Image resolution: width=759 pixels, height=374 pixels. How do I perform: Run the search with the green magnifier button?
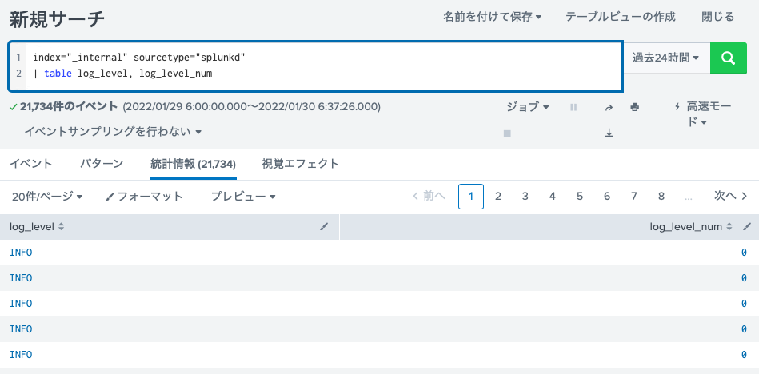(x=728, y=58)
